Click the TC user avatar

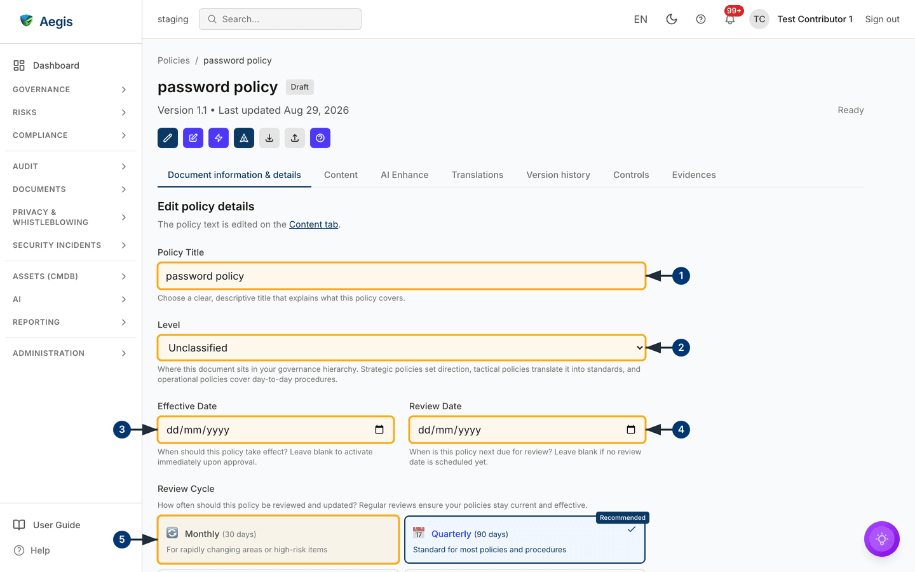tap(759, 19)
